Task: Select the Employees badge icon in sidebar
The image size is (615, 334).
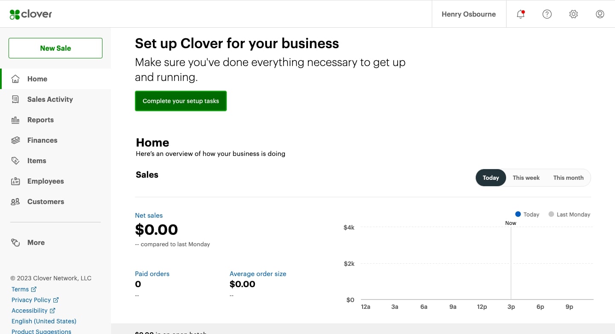Action: click(15, 181)
